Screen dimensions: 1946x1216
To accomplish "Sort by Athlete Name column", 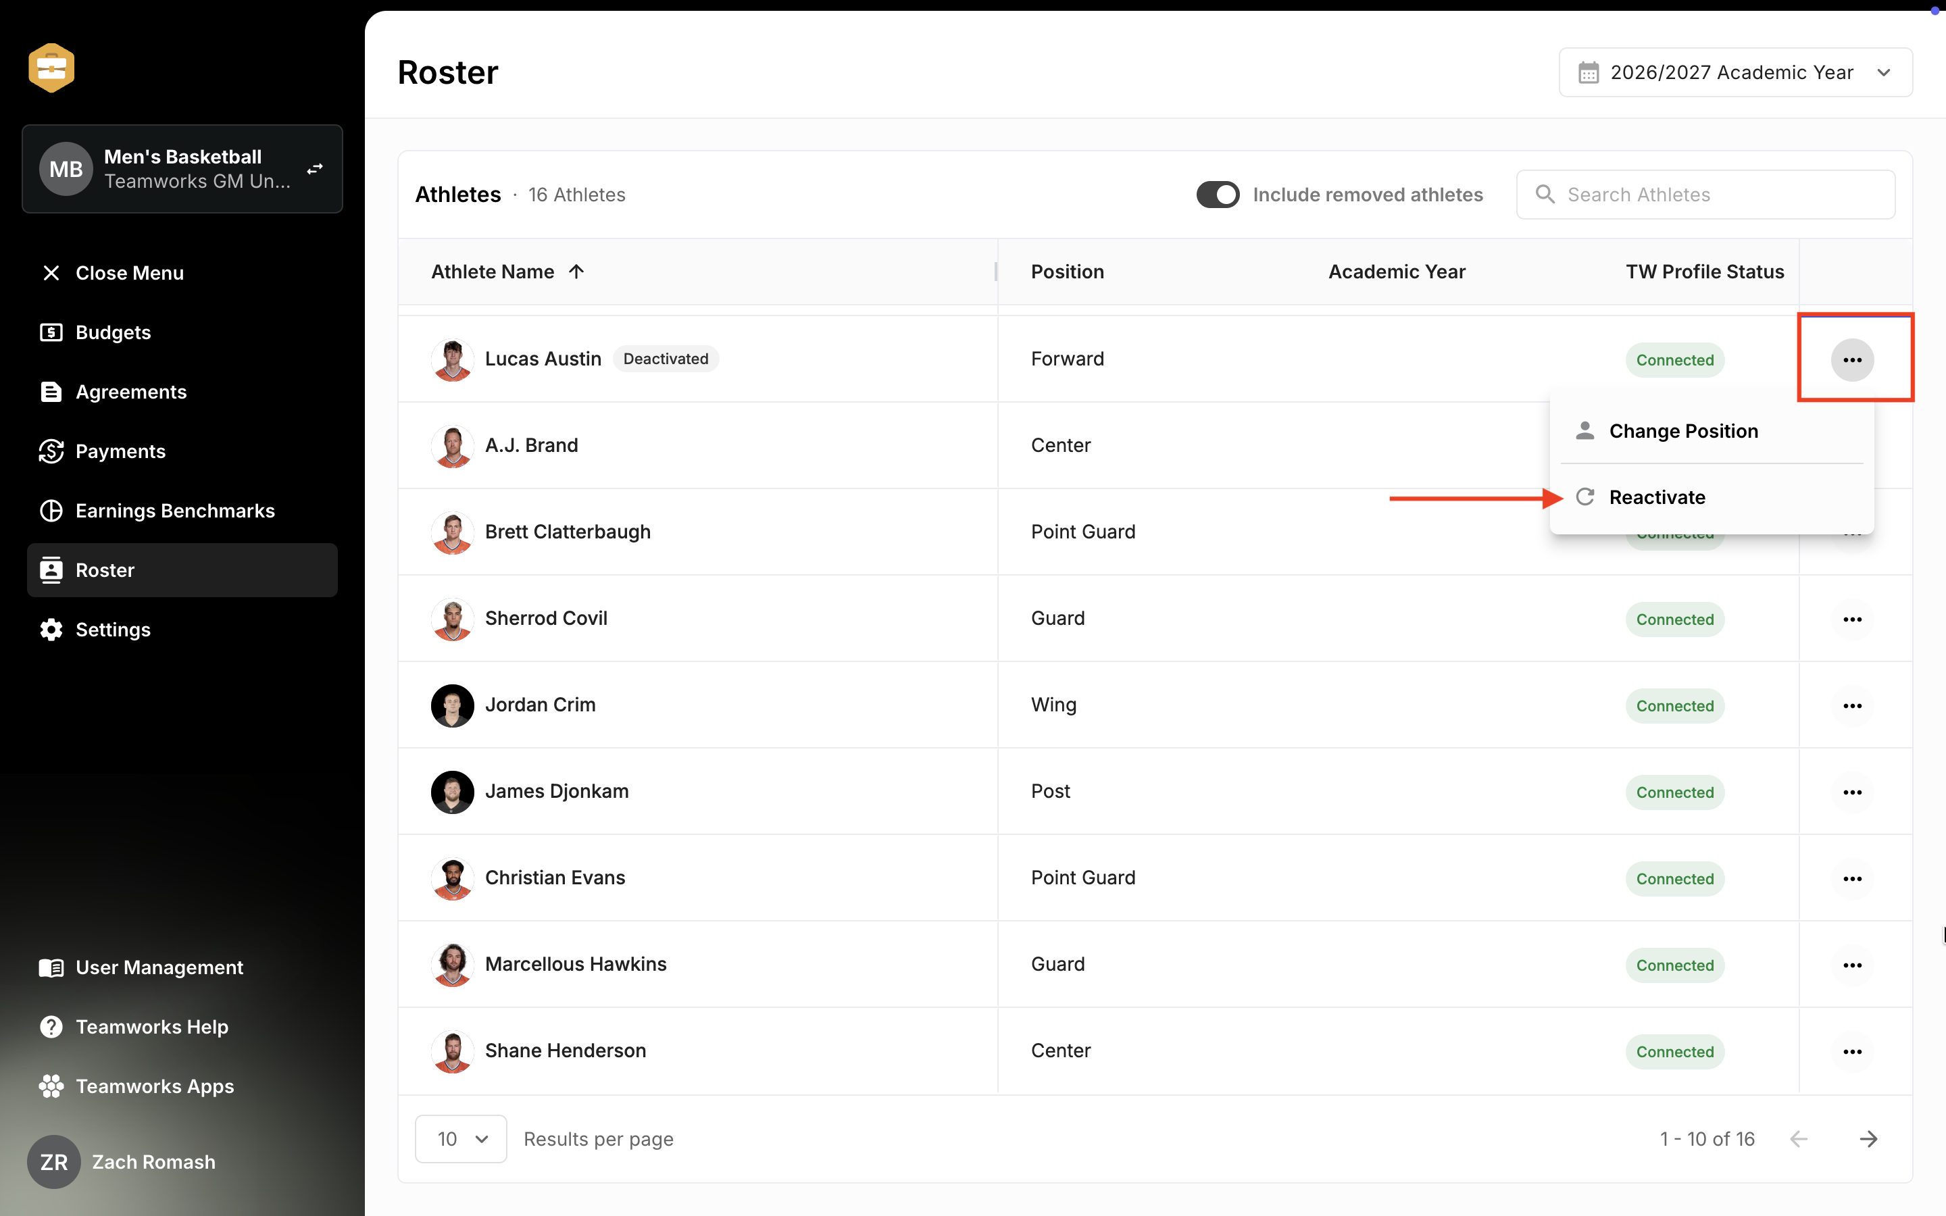I will [x=507, y=272].
